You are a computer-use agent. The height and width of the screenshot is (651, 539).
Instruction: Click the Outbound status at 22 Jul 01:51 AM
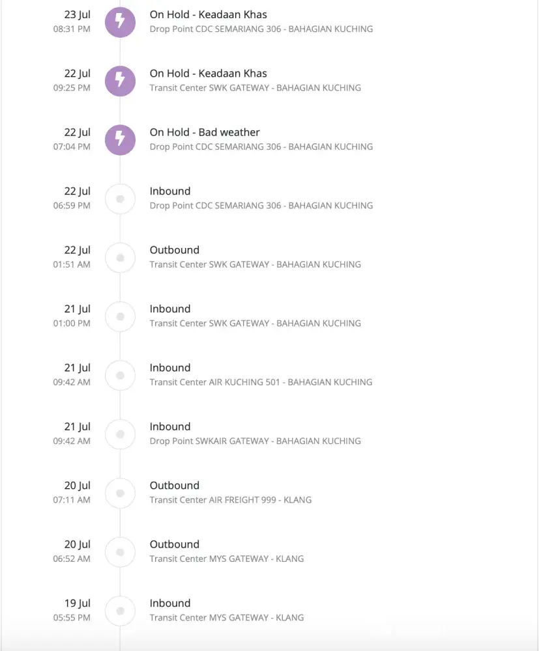tap(174, 250)
